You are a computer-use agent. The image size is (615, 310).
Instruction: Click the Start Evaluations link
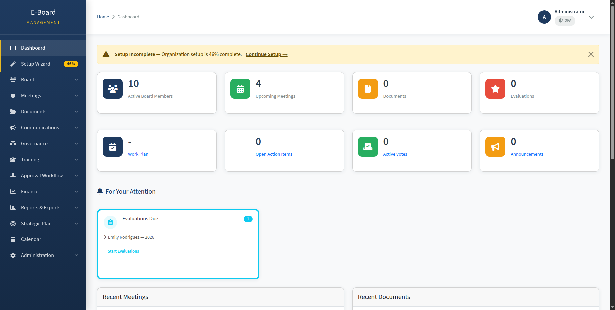tap(123, 251)
